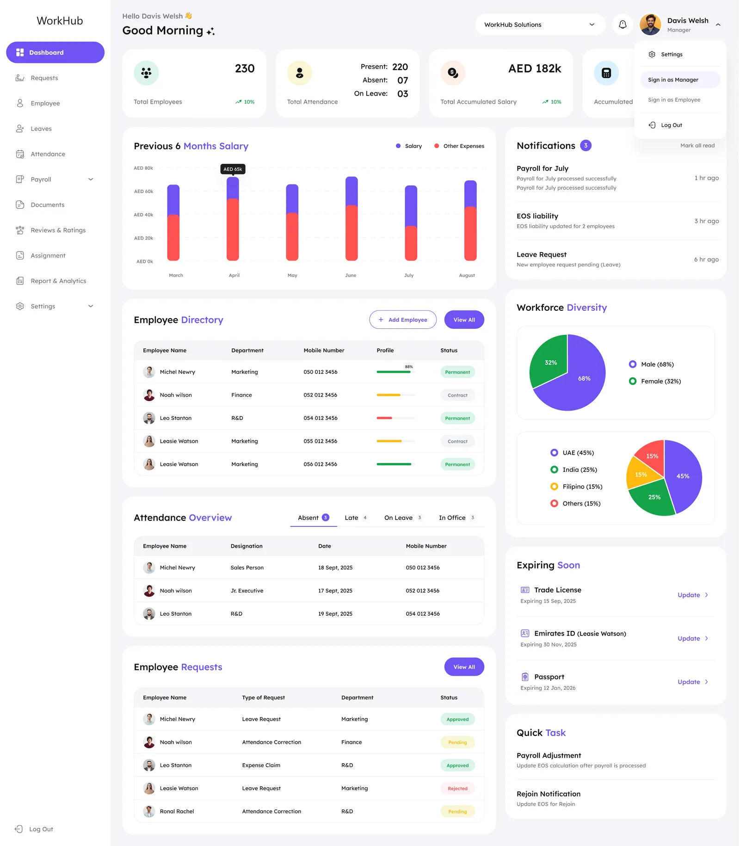Switch to the In Office tab
Image resolution: width=740 pixels, height=846 pixels.
(x=457, y=518)
